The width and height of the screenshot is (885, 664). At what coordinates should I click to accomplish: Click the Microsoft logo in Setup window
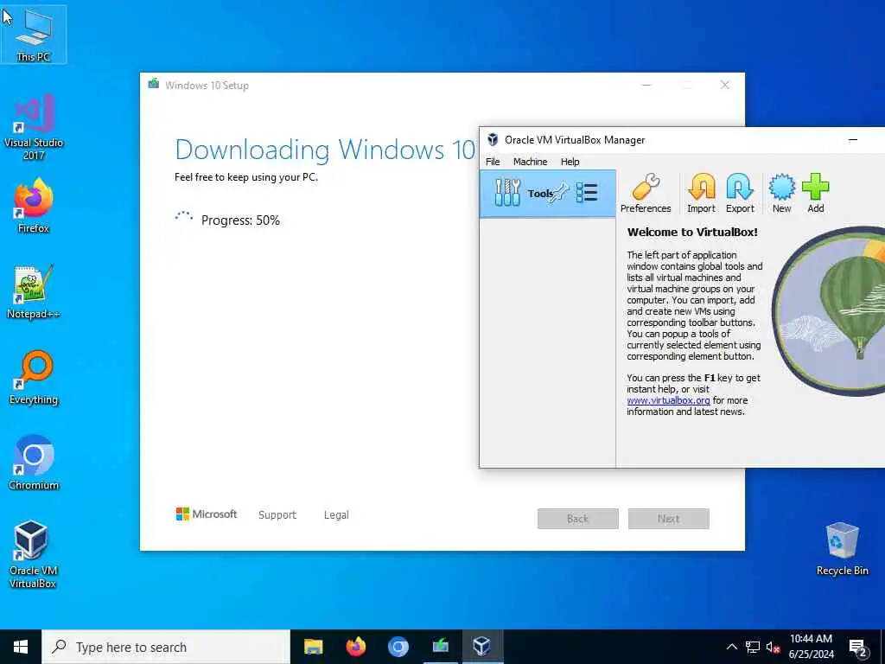207,514
